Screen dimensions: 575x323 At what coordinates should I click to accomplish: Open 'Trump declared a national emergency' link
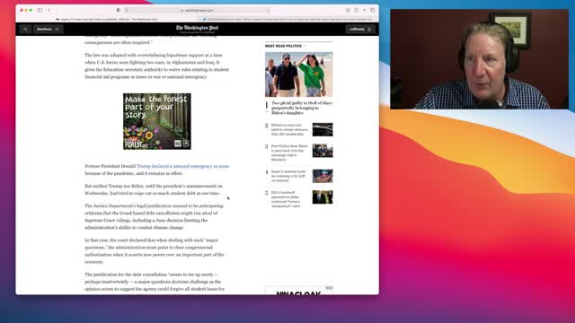182,166
